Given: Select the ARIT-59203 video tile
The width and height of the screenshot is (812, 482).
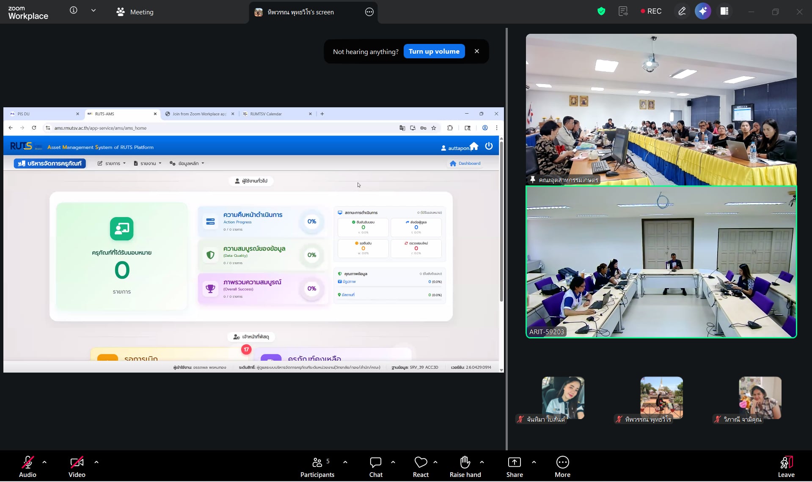Looking at the screenshot, I should coord(661,262).
